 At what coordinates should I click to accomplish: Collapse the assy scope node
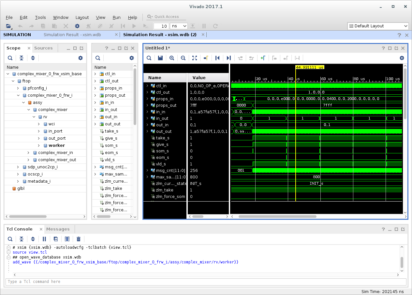pos(24,103)
